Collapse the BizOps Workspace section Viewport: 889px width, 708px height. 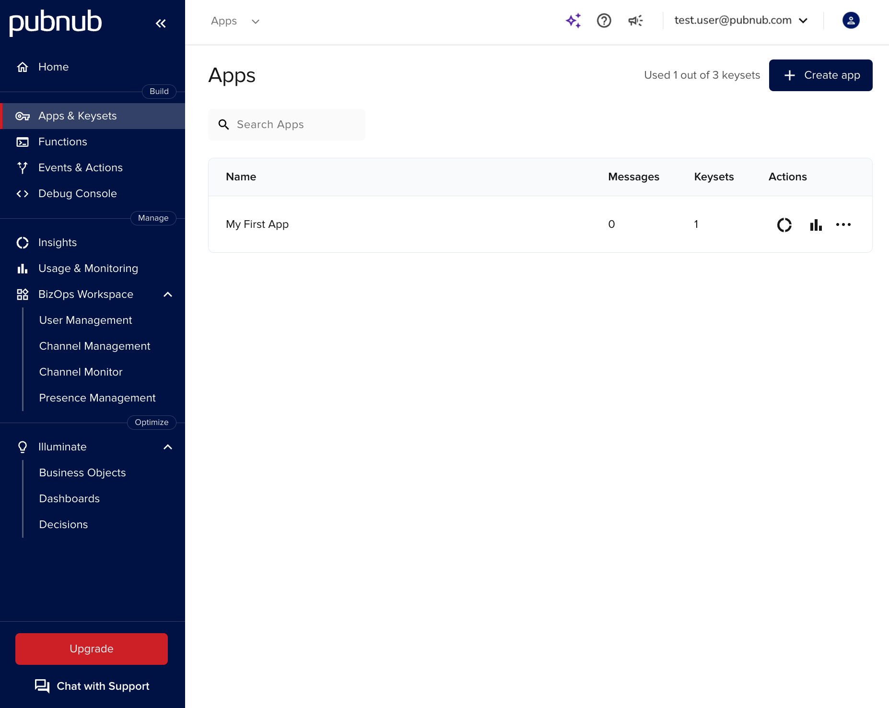(x=167, y=294)
